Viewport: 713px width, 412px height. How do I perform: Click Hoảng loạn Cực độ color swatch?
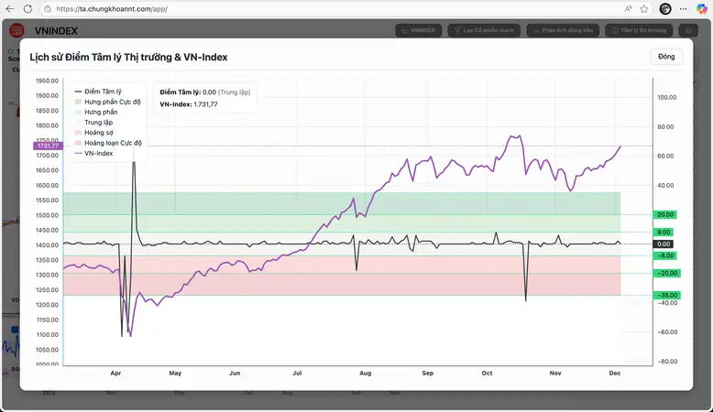[78, 143]
